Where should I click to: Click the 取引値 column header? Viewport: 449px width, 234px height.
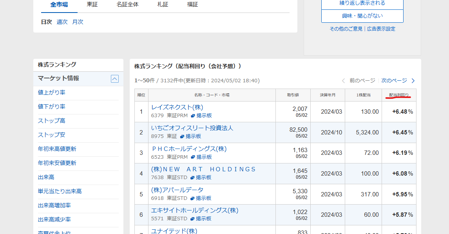(293, 95)
